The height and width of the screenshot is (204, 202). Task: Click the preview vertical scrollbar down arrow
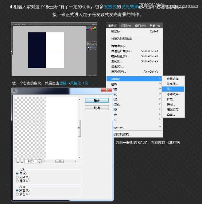79,157
